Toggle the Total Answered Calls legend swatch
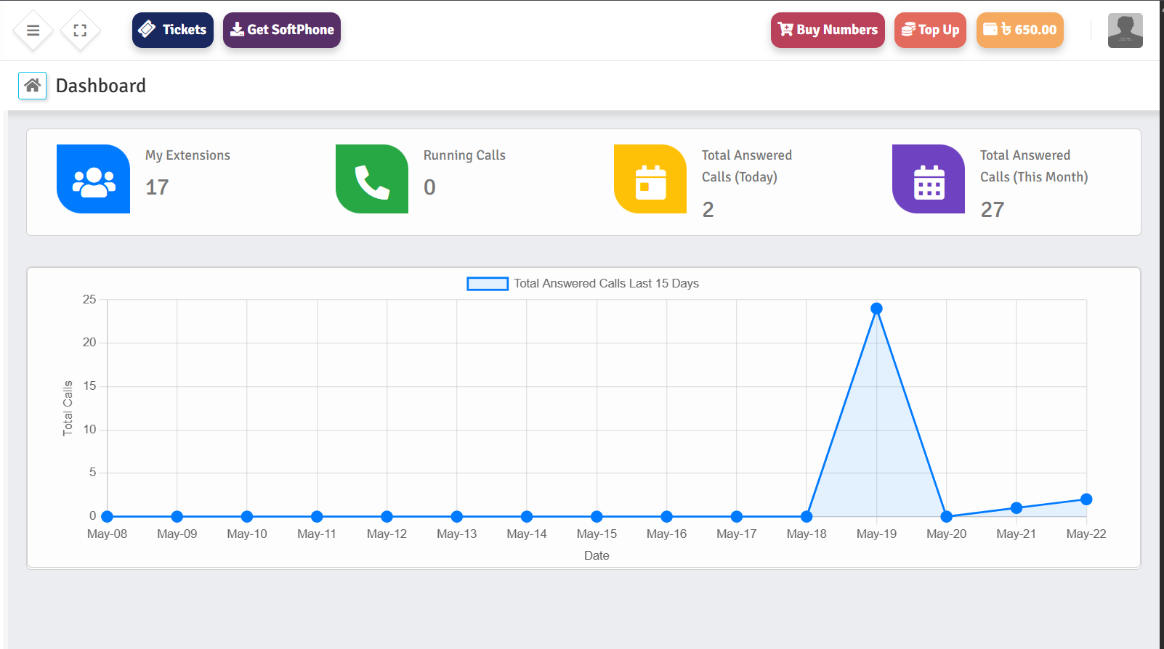 click(x=488, y=284)
